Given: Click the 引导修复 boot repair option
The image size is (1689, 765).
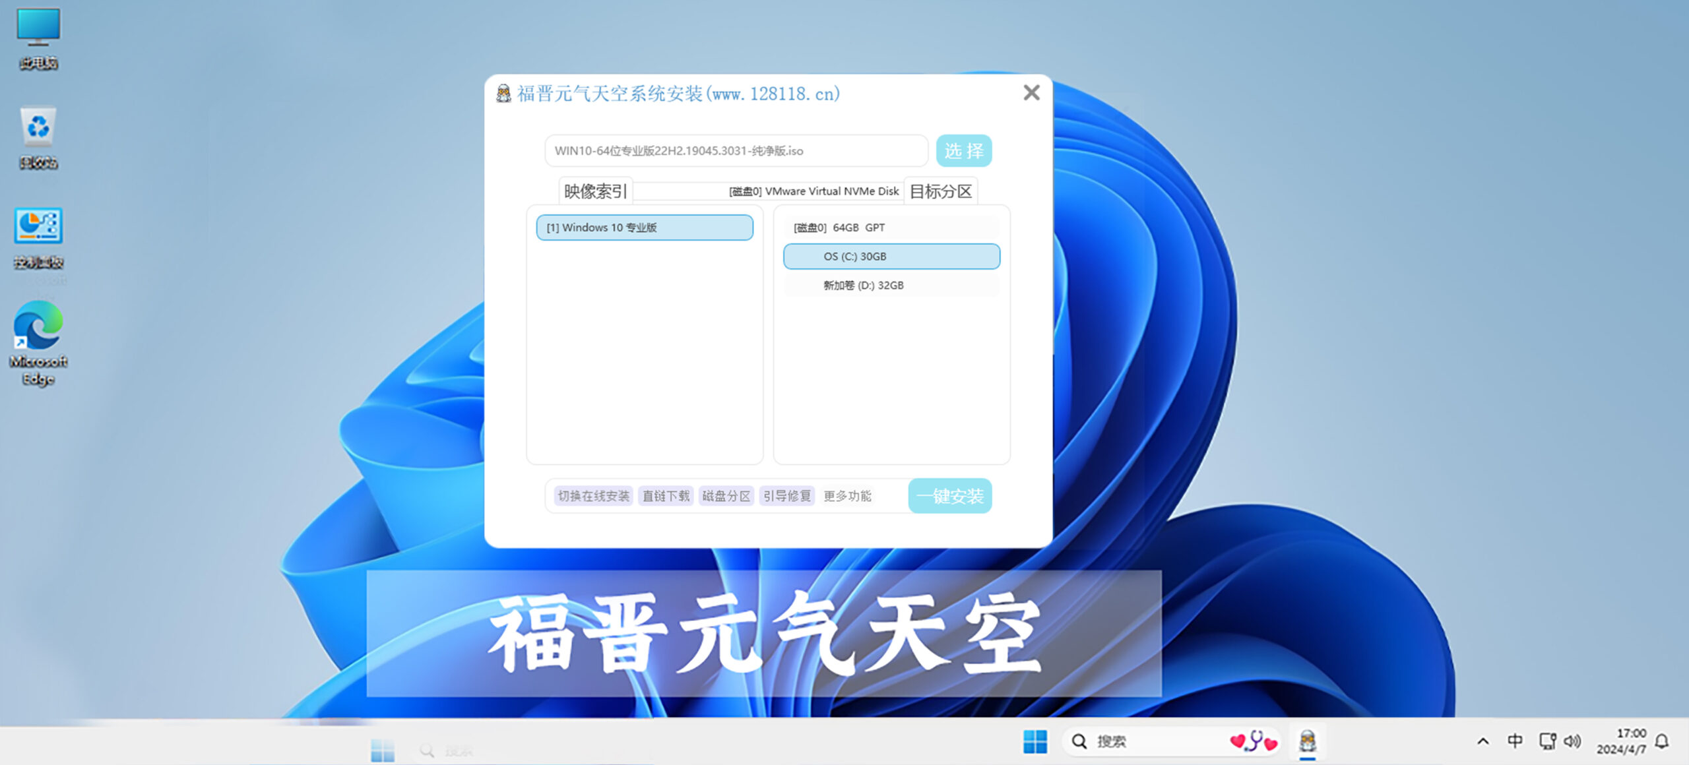Looking at the screenshot, I should coord(787,496).
